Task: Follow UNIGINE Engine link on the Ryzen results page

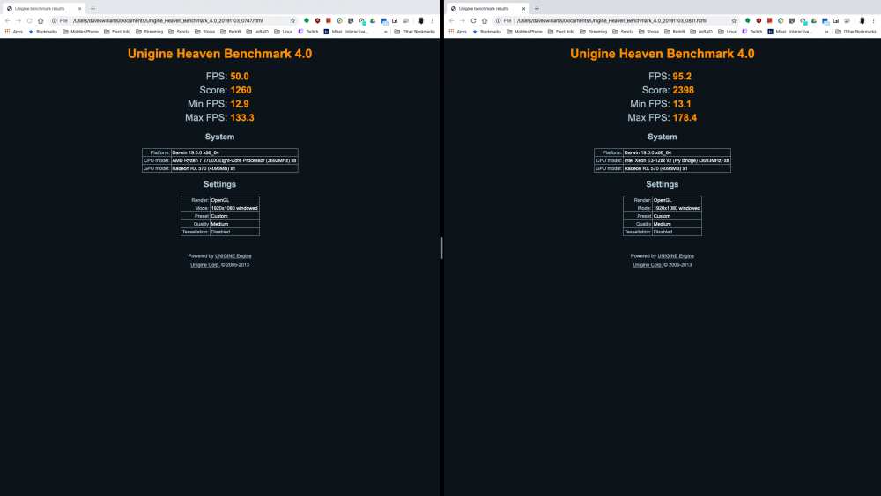Action: tap(233, 256)
